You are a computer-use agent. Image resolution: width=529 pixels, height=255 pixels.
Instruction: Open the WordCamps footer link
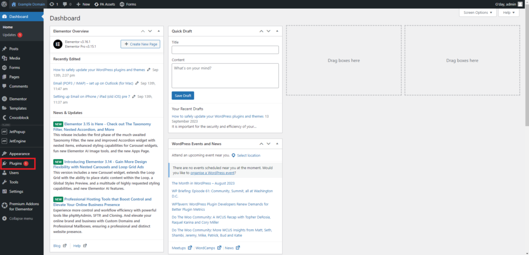coord(208,248)
